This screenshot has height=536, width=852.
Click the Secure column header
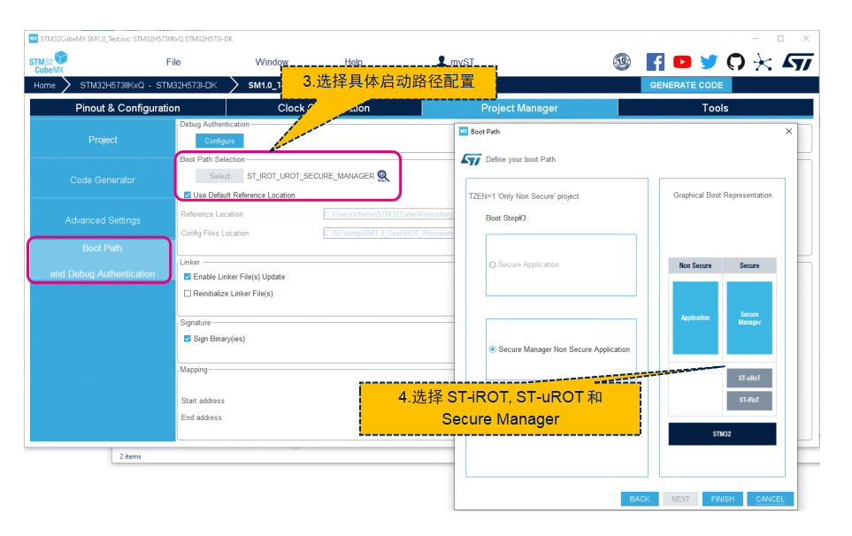click(749, 265)
